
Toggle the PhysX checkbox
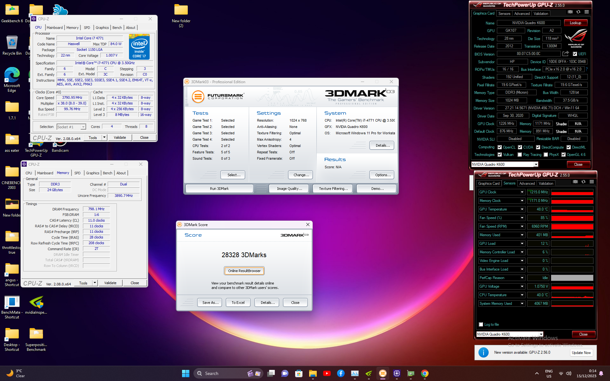coord(546,155)
